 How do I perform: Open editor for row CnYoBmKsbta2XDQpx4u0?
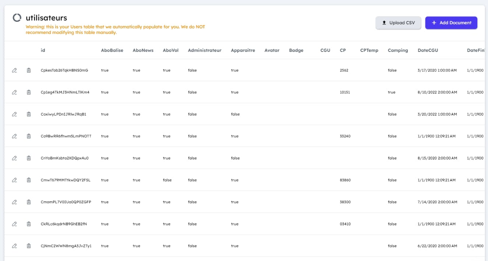point(14,158)
